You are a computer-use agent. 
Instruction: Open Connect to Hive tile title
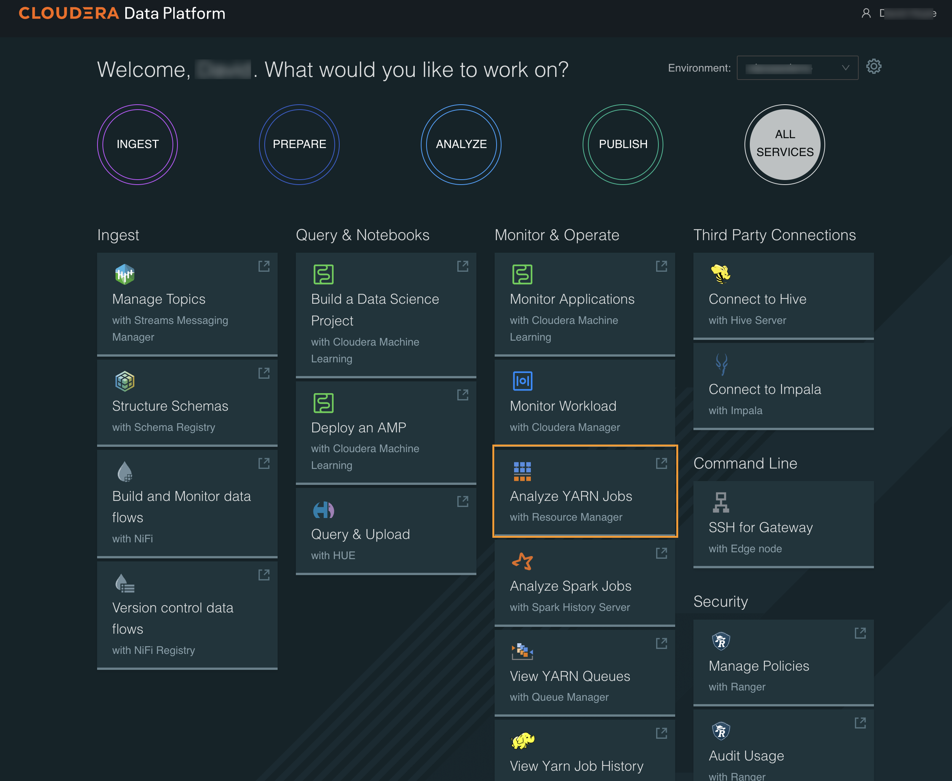tap(757, 299)
